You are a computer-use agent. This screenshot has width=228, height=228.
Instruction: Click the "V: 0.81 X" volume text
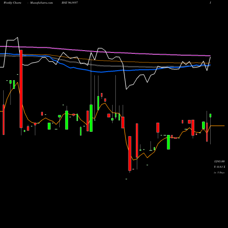[x=219, y=167]
